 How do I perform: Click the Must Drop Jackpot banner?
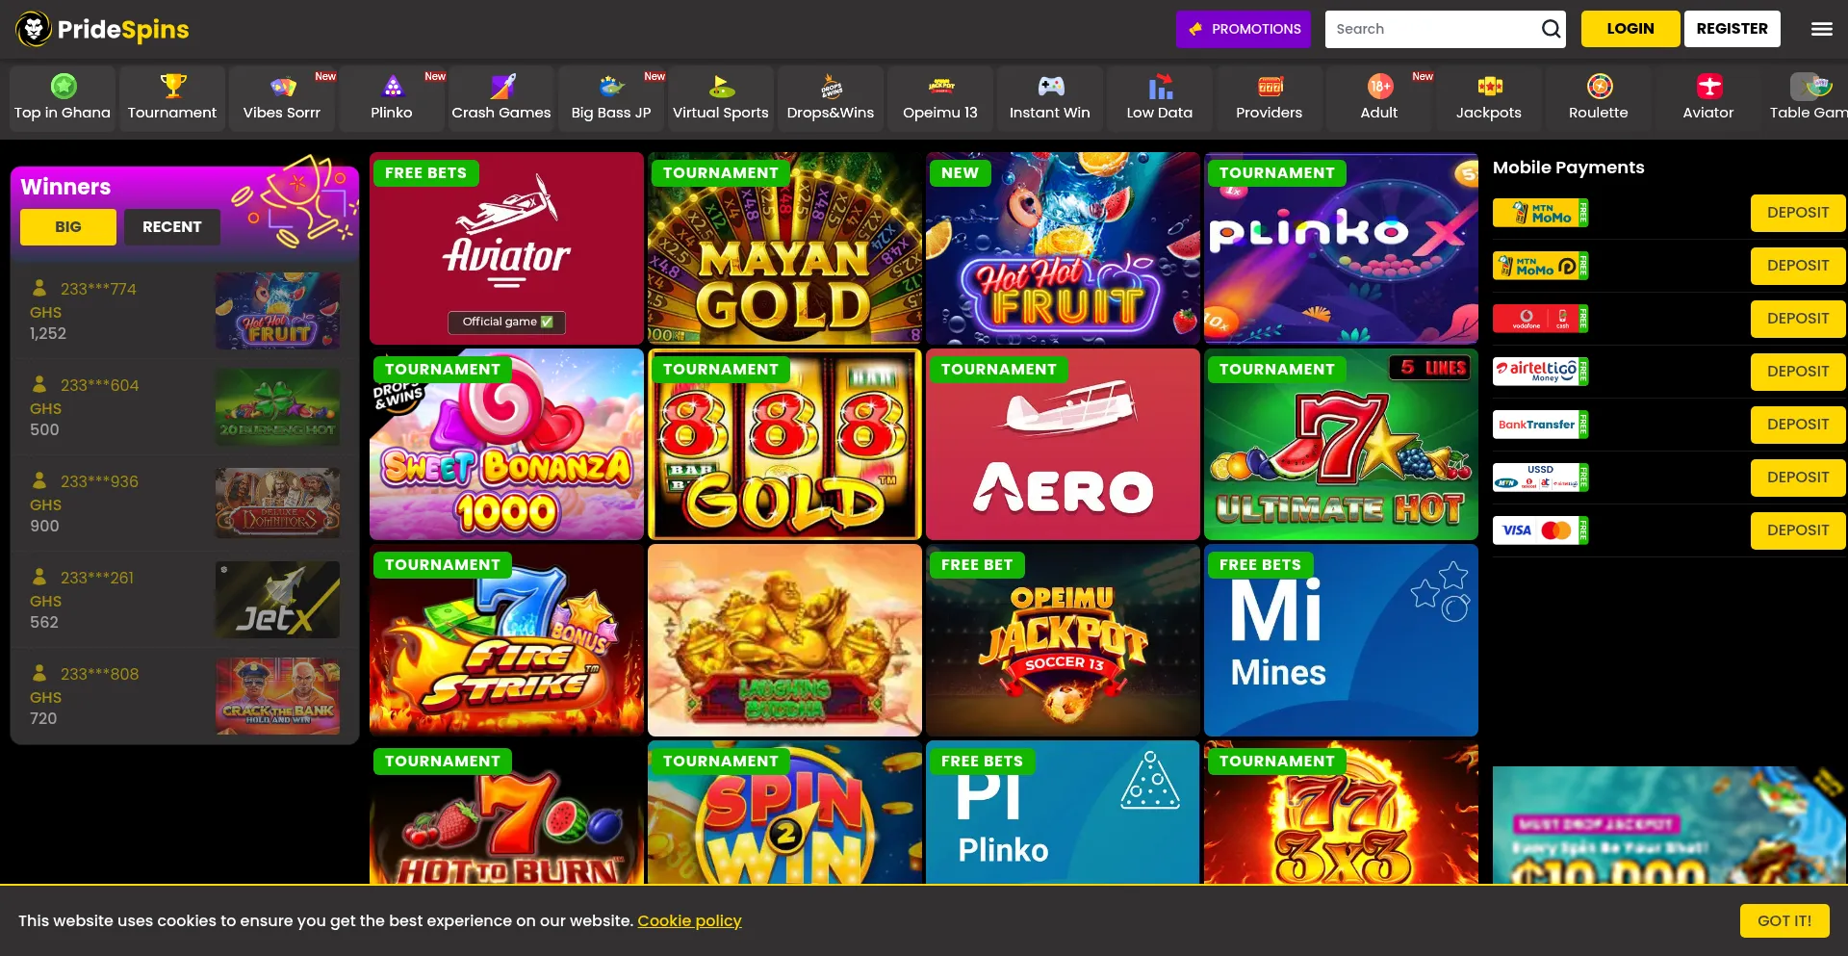[x=1669, y=825]
